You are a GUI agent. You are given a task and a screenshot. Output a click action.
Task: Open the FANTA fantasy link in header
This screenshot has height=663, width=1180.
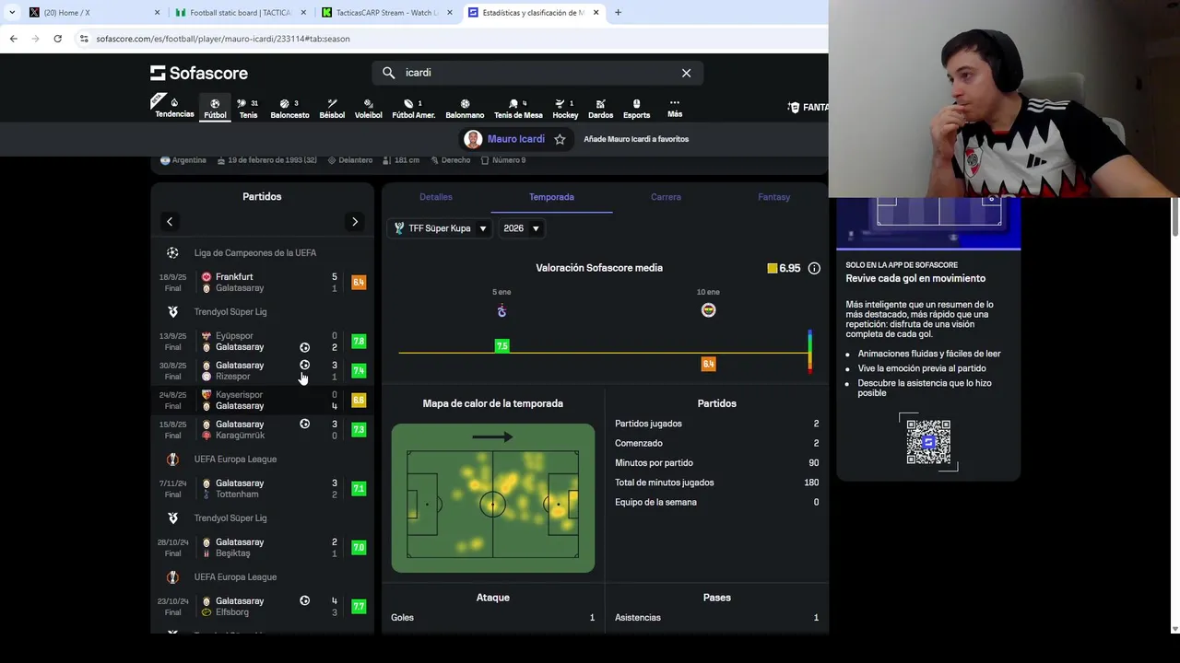pyautogui.click(x=808, y=108)
